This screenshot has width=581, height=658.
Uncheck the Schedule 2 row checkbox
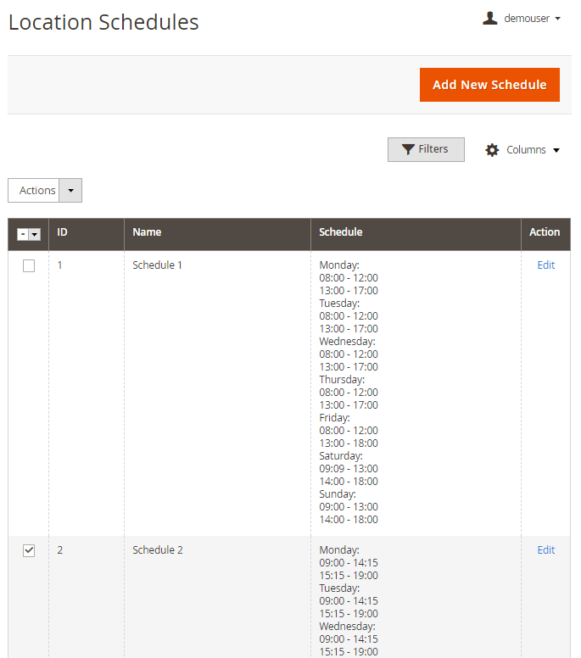pyautogui.click(x=29, y=550)
